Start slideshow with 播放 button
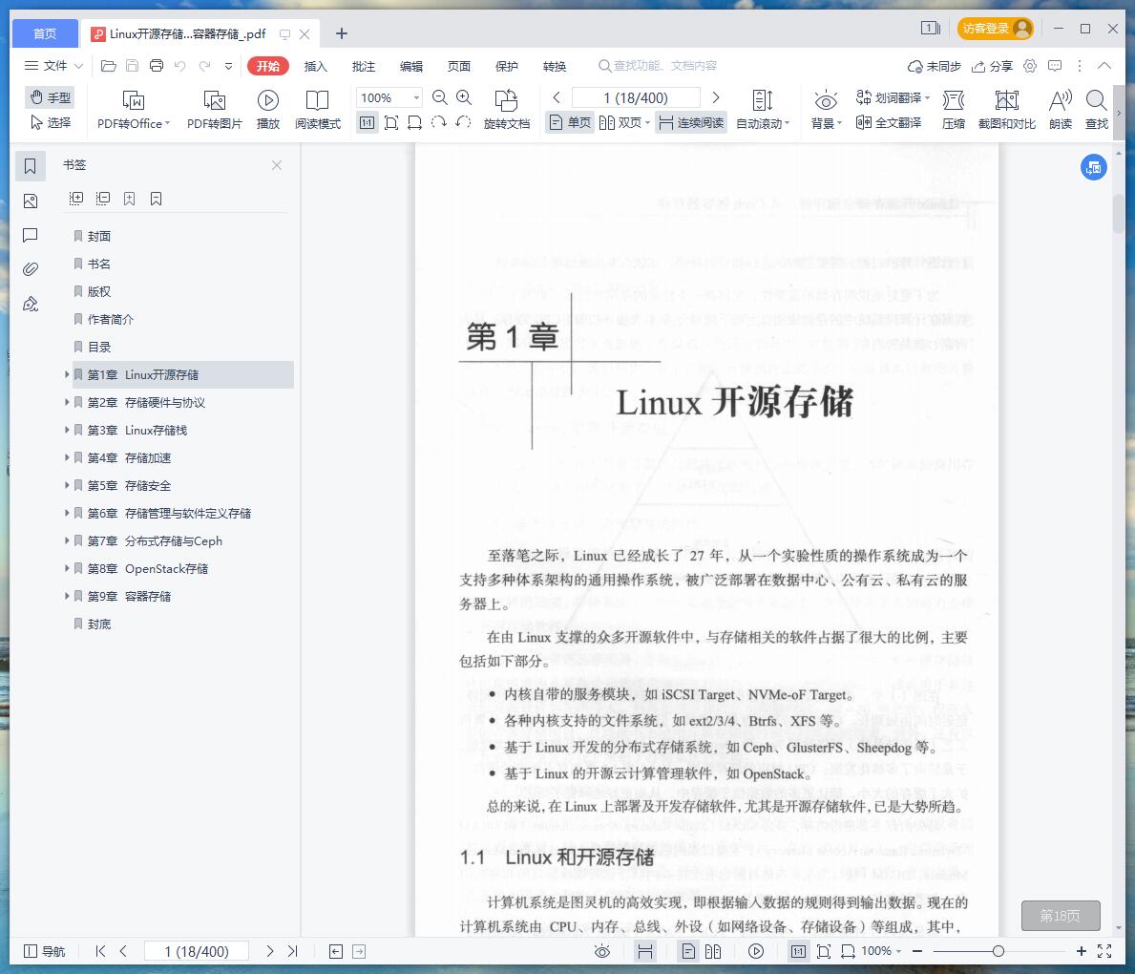 268,110
